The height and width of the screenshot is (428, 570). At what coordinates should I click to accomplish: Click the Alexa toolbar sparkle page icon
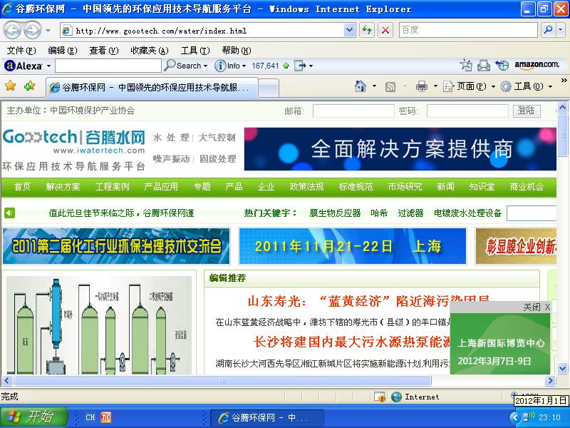click(466, 66)
